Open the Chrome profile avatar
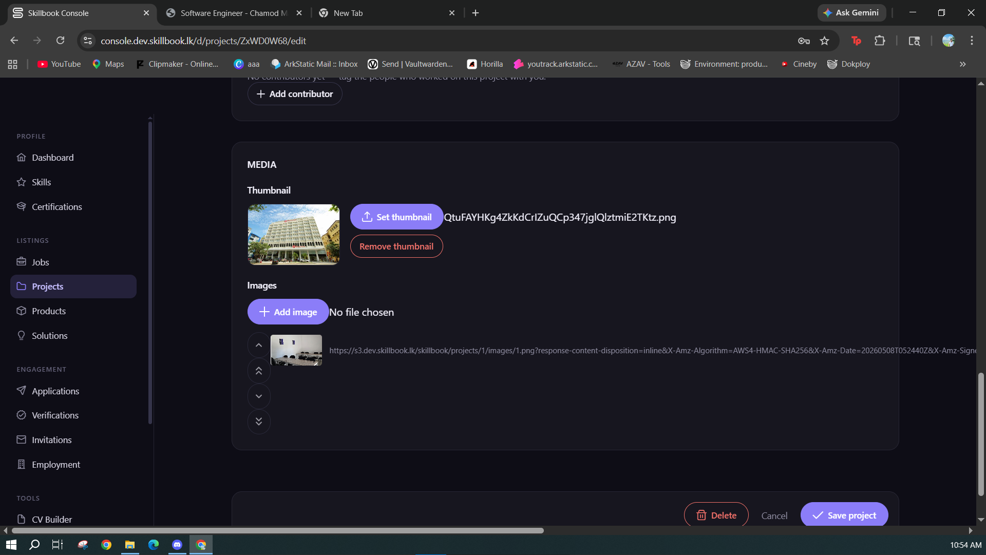 pyautogui.click(x=949, y=41)
